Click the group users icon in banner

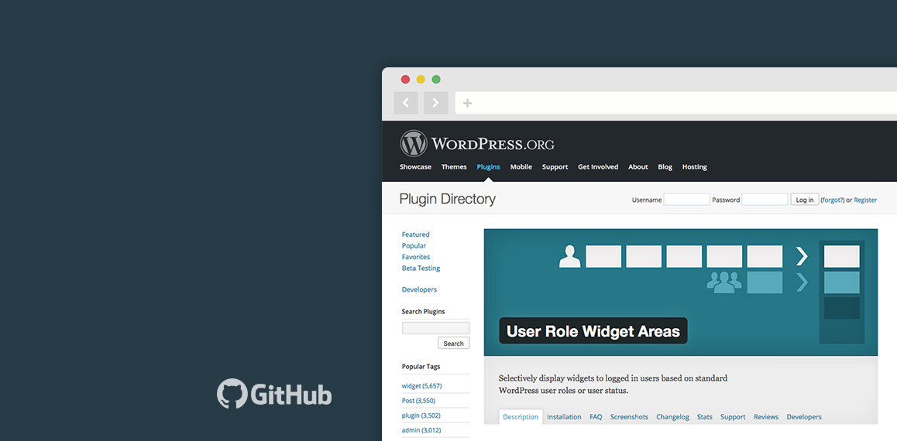tap(724, 282)
